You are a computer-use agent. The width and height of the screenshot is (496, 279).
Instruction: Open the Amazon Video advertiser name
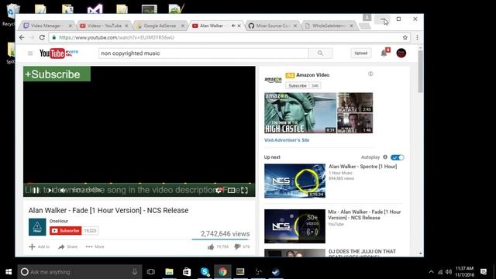click(312, 75)
